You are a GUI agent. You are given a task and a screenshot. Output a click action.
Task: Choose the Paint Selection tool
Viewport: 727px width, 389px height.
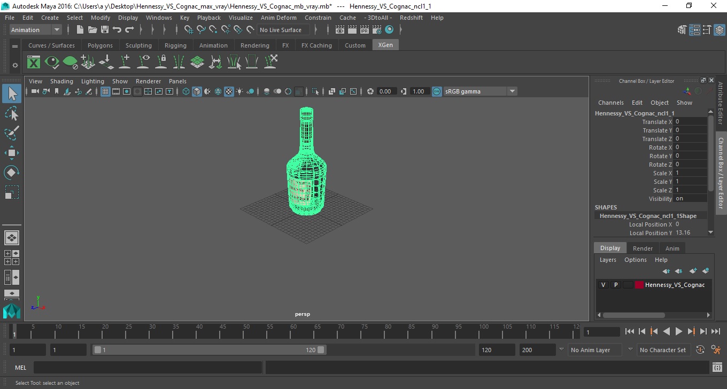tap(11, 133)
